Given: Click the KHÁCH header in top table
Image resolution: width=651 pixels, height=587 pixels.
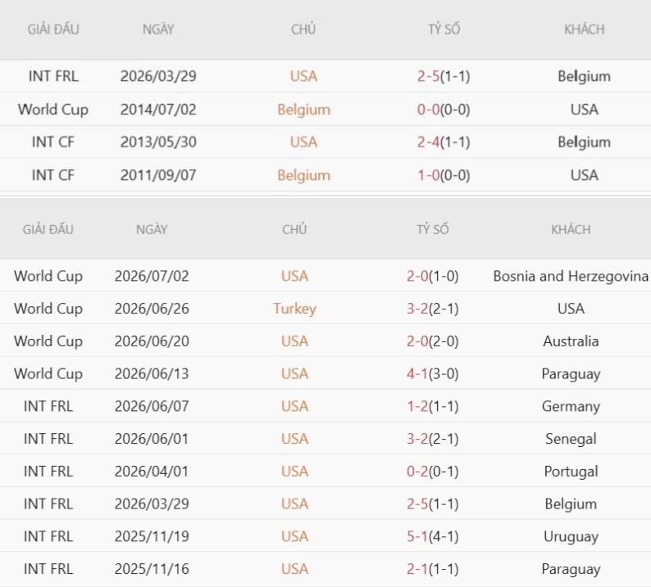Looking at the screenshot, I should pos(584,29).
